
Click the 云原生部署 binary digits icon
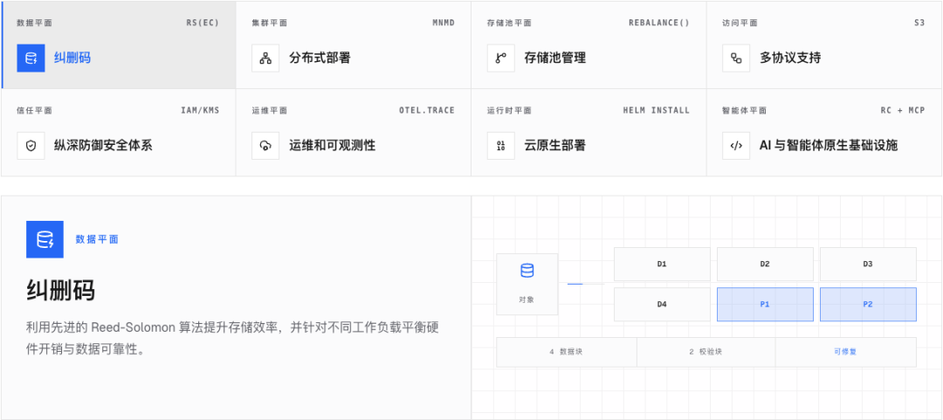coord(500,146)
